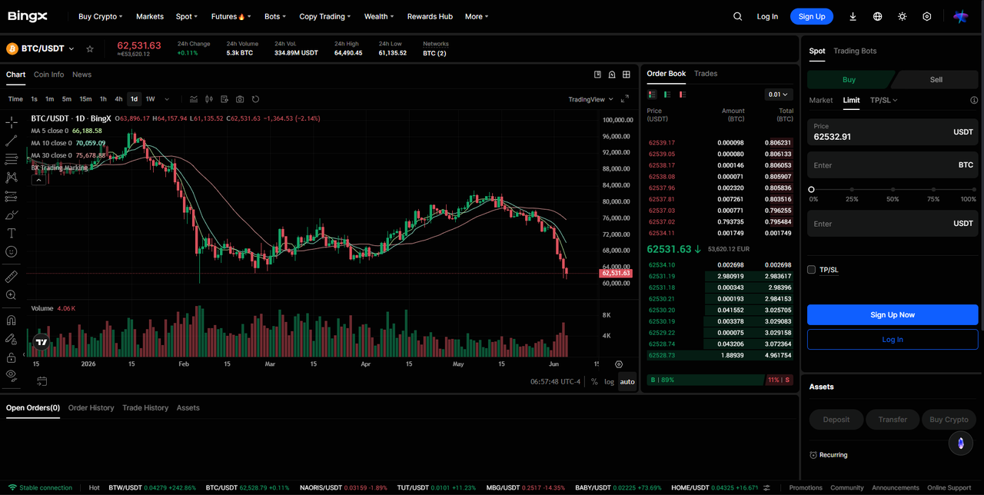Select the XABCD pattern tool
The image size is (984, 495).
pos(12,178)
